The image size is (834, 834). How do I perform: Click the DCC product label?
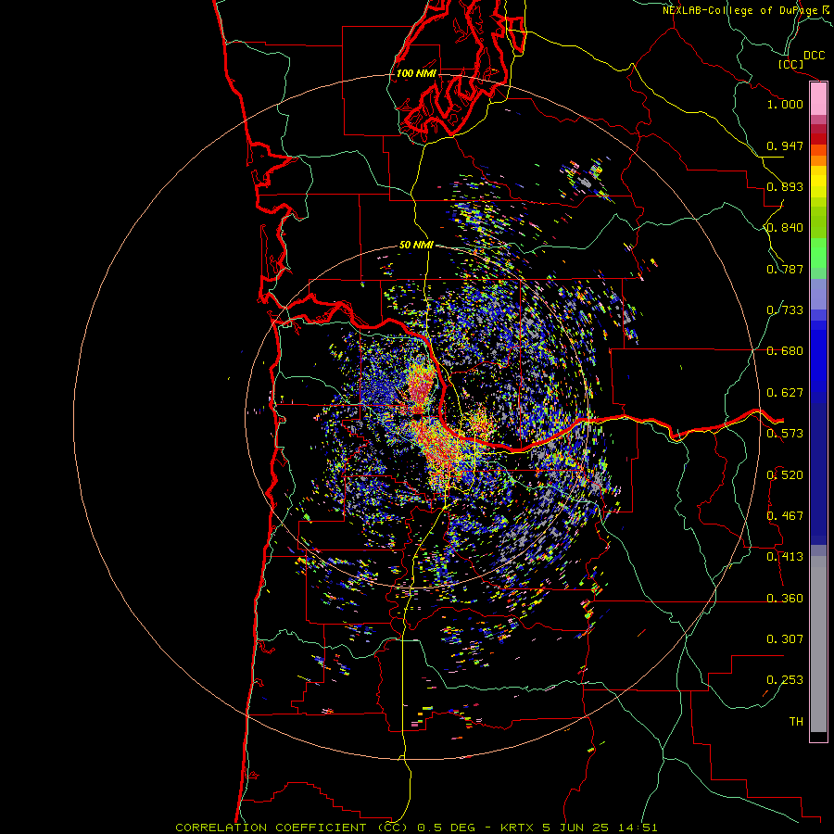814,56
